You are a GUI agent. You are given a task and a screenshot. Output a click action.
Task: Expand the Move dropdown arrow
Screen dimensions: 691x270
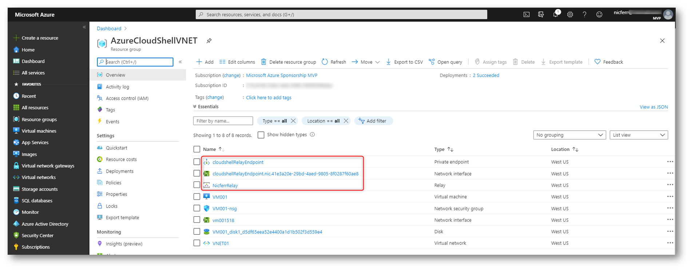[x=377, y=62]
